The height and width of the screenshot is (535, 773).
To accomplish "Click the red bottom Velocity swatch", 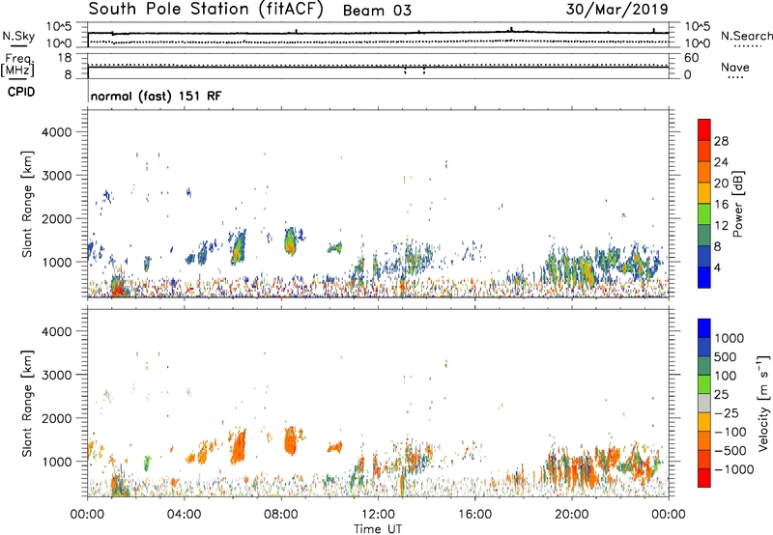I will tap(704, 478).
